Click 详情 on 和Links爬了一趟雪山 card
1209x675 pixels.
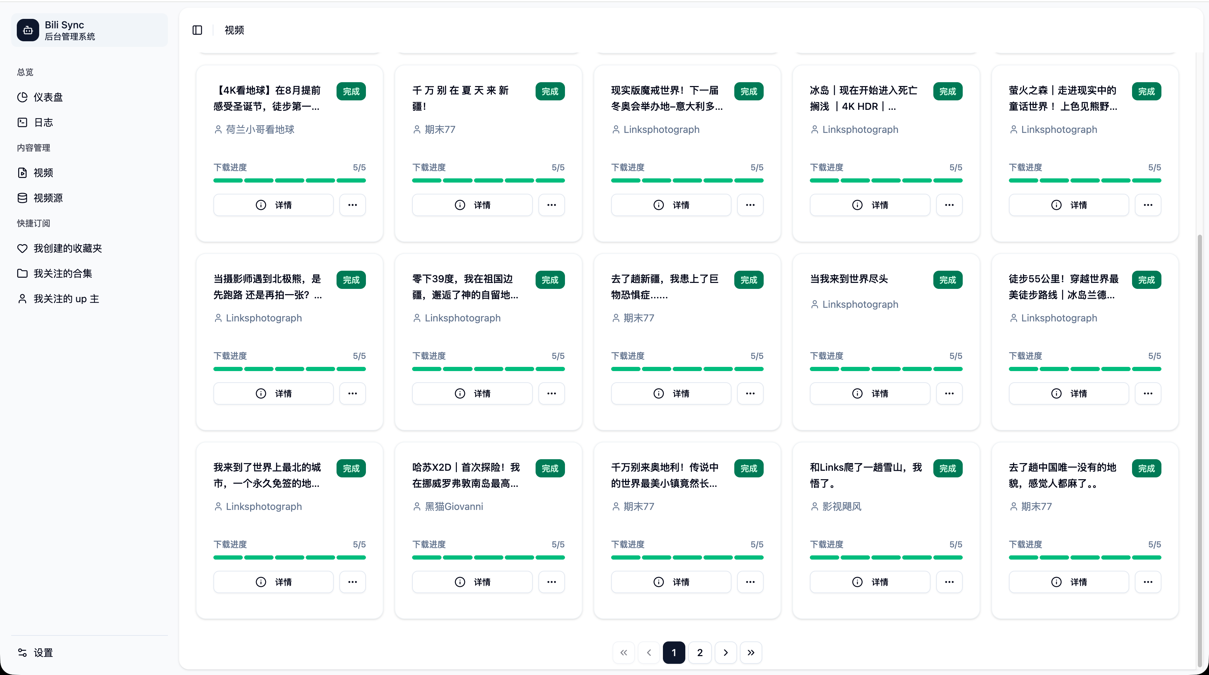(x=870, y=582)
